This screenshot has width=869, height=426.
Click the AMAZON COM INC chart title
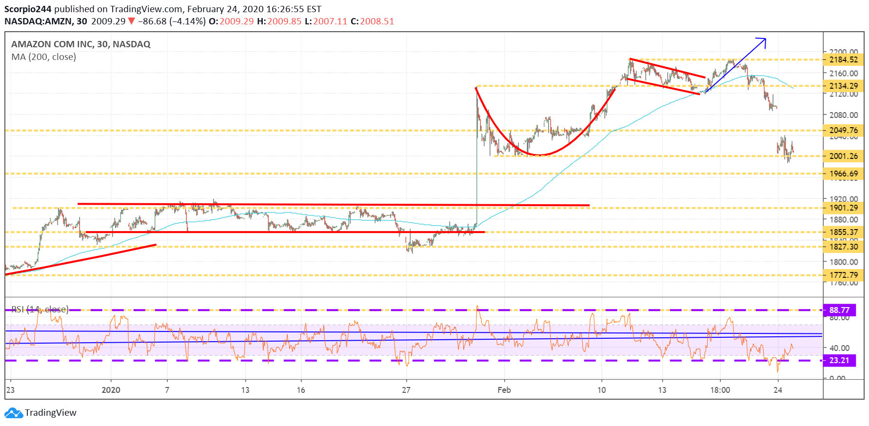click(x=81, y=44)
